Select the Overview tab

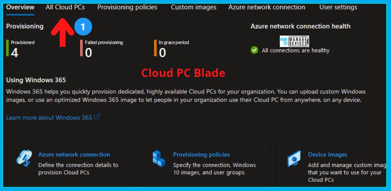(20, 7)
